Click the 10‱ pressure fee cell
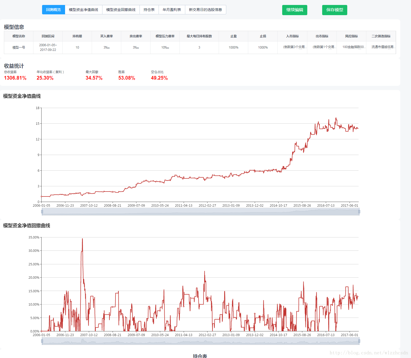 165,47
